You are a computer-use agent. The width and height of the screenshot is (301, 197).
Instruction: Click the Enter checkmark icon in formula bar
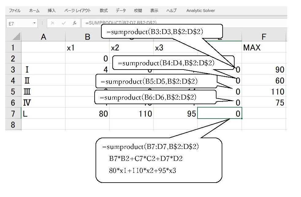pyautogui.click(x=64, y=23)
